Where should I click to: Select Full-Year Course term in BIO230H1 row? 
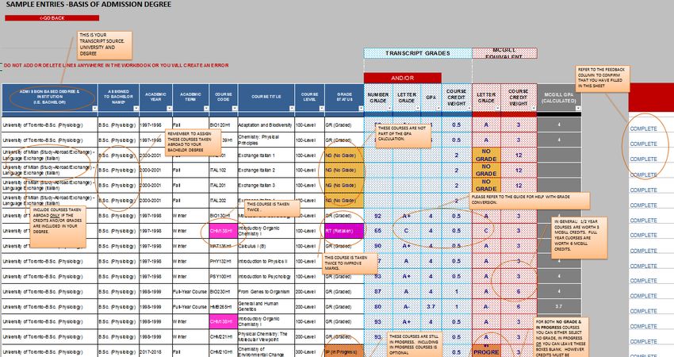[190, 292]
